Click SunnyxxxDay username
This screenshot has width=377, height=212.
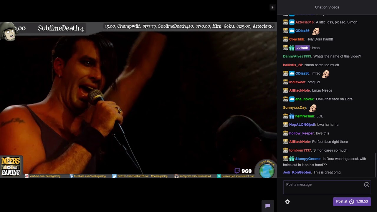point(295,107)
